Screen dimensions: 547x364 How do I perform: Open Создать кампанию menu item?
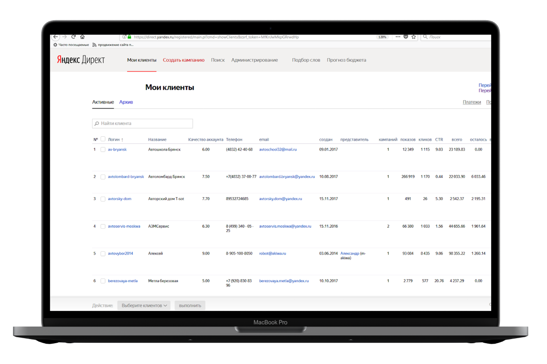pyautogui.click(x=183, y=60)
